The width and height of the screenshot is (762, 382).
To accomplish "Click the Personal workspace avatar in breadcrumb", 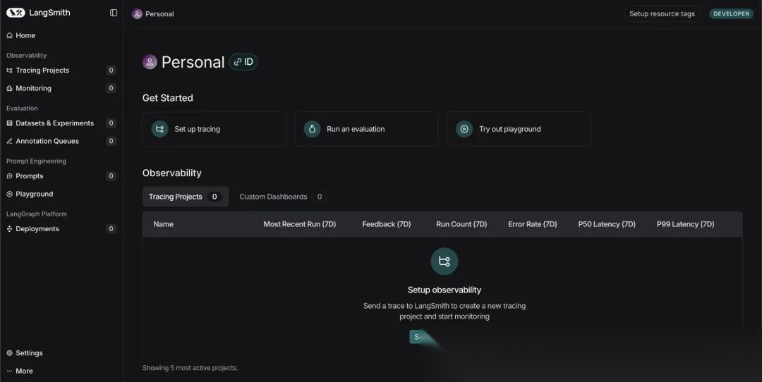I will coord(137,14).
